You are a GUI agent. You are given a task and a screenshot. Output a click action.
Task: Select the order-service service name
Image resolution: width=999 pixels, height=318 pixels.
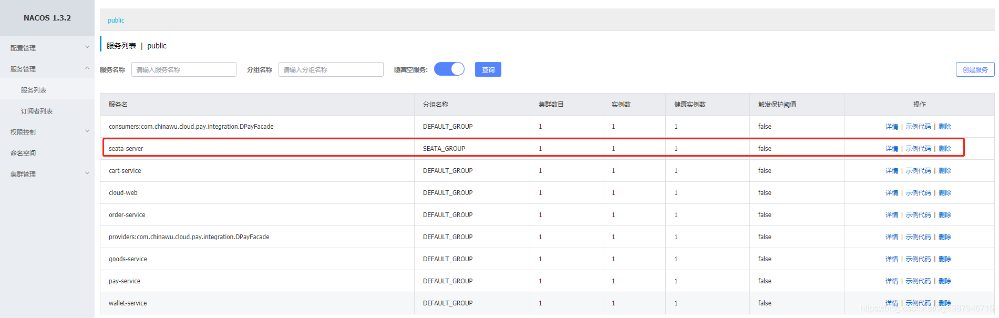point(127,215)
